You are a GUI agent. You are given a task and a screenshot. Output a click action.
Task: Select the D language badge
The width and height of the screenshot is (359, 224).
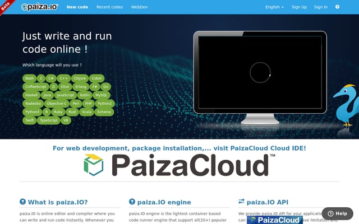[54, 87]
